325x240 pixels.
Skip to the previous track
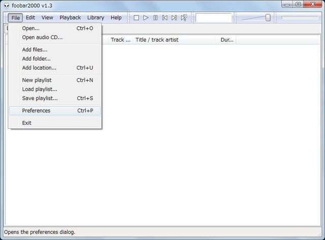[x=165, y=18]
